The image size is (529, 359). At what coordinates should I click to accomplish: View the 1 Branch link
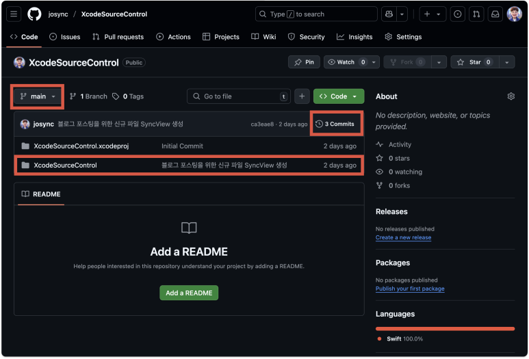pos(88,96)
